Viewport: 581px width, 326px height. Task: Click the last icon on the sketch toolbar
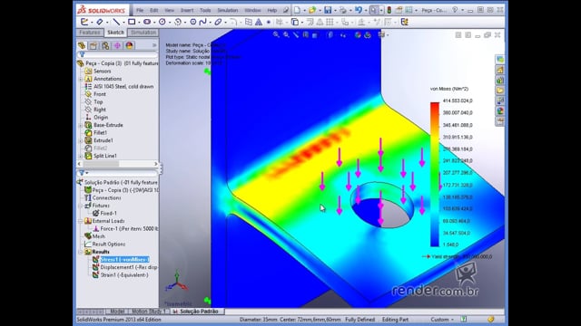coord(405,22)
